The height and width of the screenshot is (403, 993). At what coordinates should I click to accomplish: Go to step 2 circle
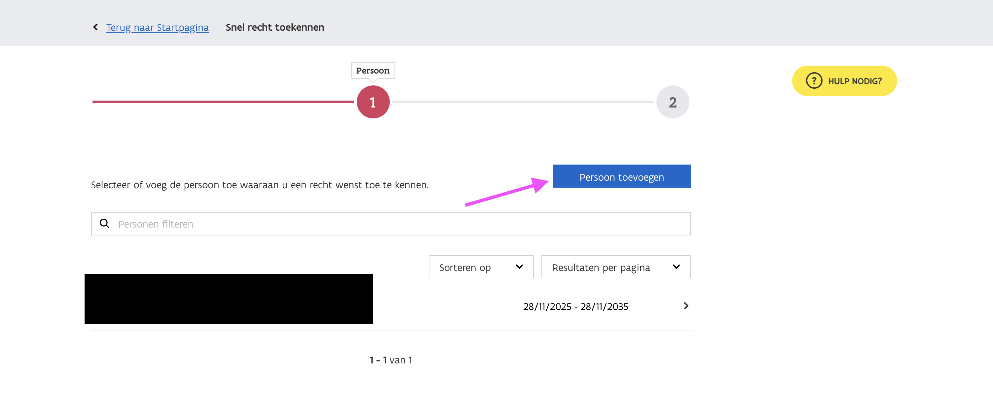[672, 102]
